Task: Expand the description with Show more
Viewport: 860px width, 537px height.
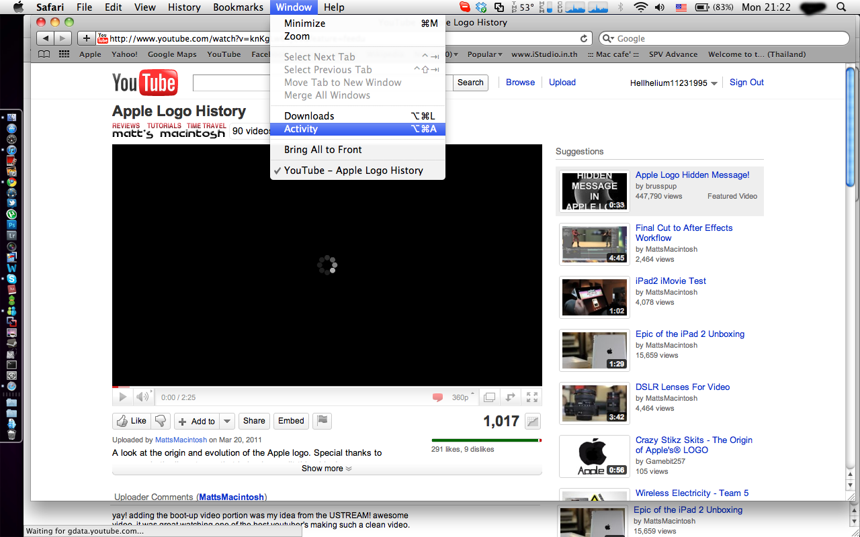Action: (x=327, y=469)
